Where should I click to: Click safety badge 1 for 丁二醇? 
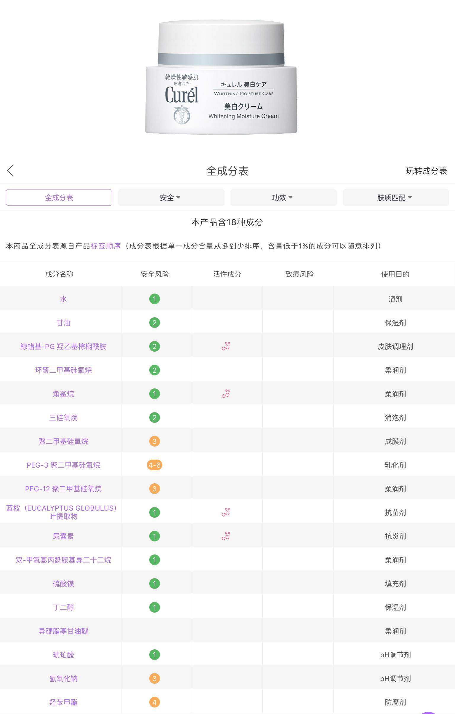(155, 607)
